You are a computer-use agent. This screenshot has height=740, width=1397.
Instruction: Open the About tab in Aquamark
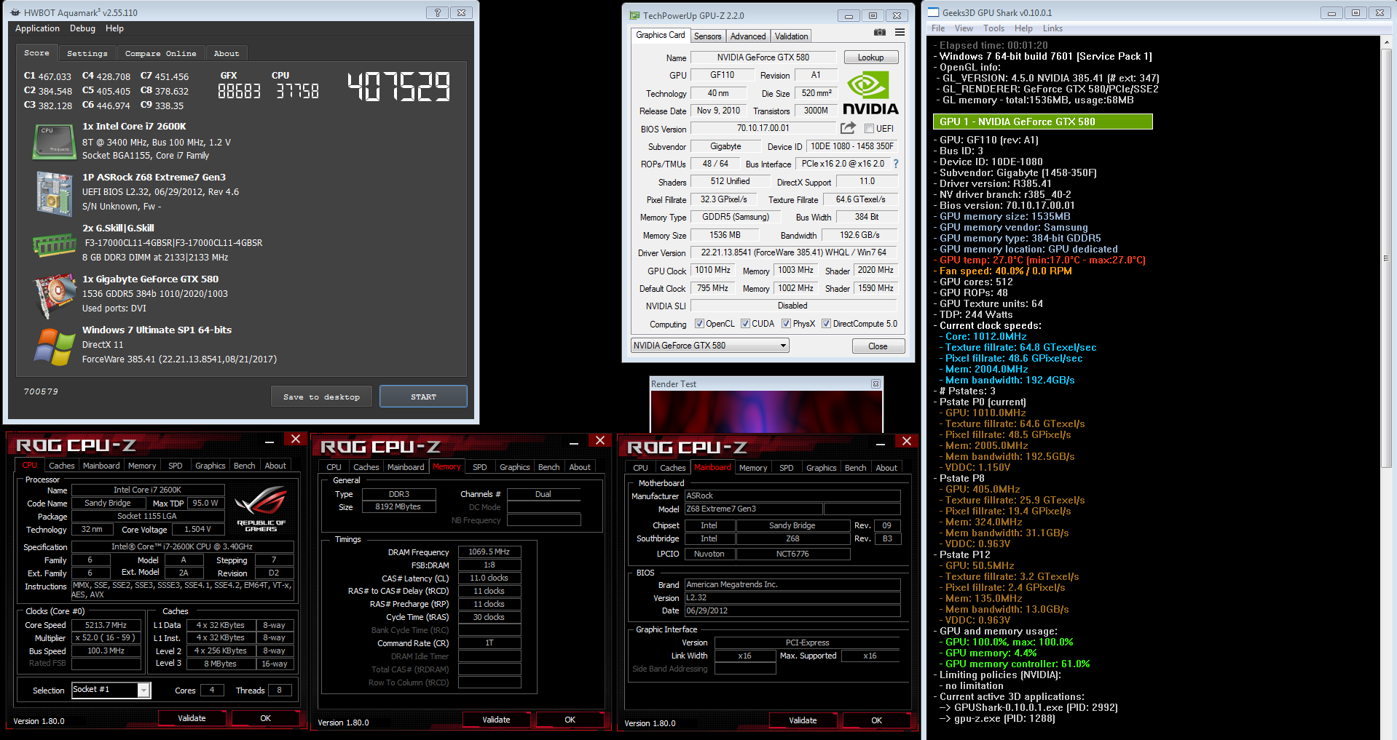pyautogui.click(x=227, y=54)
